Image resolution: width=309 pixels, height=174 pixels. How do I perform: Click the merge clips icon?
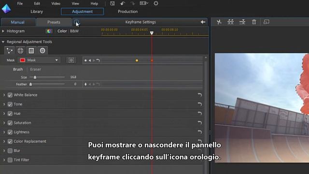click(242, 22)
